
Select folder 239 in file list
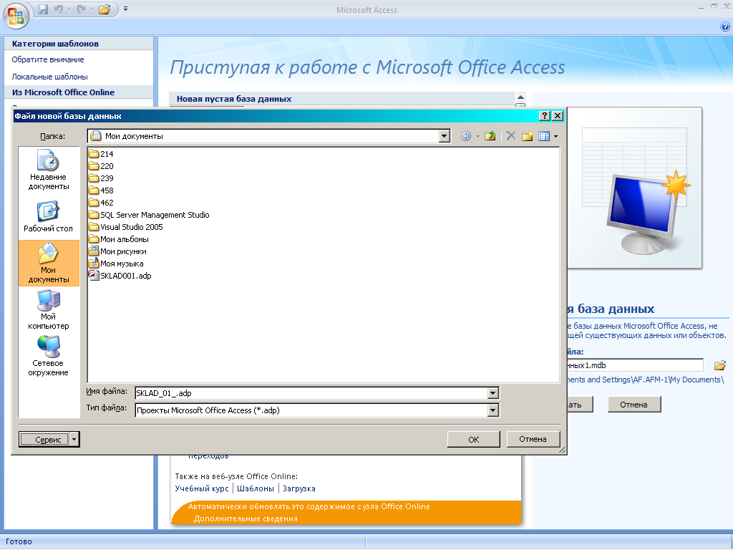tap(102, 178)
